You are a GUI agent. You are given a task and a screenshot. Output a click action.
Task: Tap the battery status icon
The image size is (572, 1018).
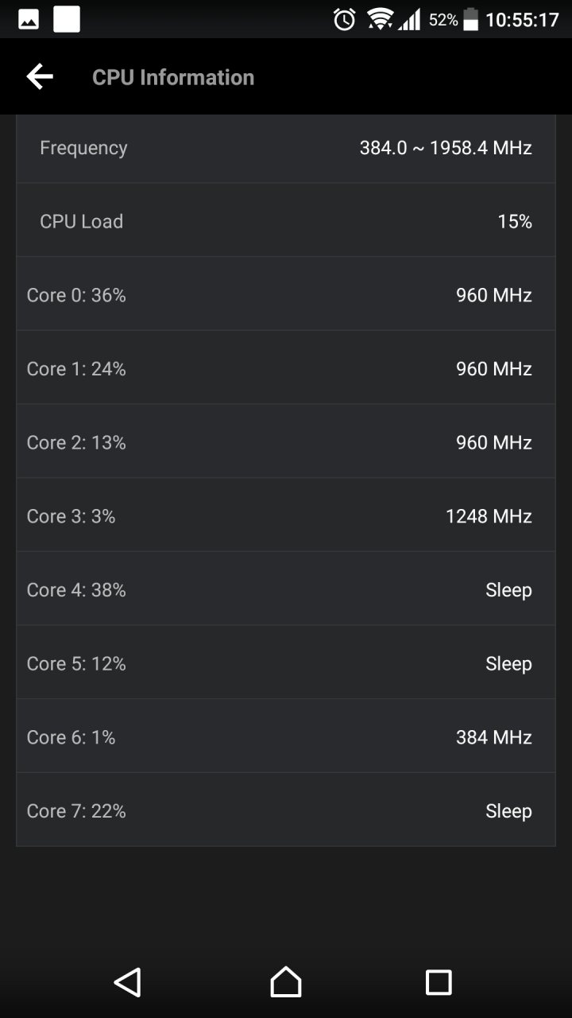[471, 19]
